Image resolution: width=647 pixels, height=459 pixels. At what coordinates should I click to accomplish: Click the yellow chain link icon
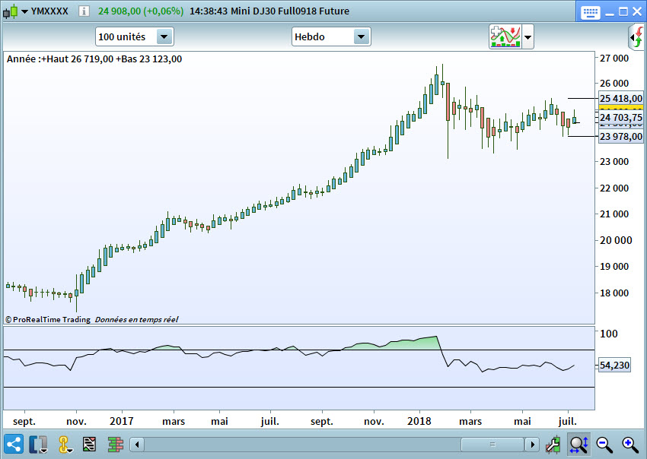(64, 445)
